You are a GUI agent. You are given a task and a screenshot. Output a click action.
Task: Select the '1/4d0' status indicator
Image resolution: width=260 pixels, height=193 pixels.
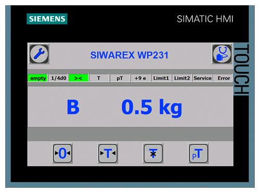58,78
